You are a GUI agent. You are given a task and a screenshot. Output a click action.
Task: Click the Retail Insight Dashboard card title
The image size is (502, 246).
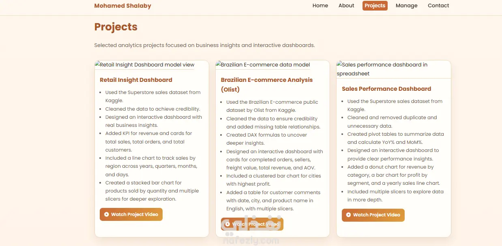tap(136, 80)
